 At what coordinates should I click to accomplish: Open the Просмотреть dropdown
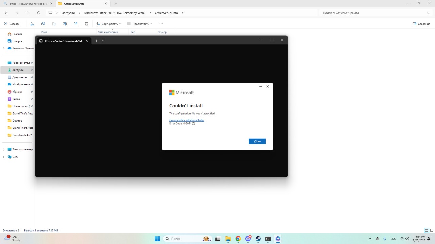click(x=140, y=24)
